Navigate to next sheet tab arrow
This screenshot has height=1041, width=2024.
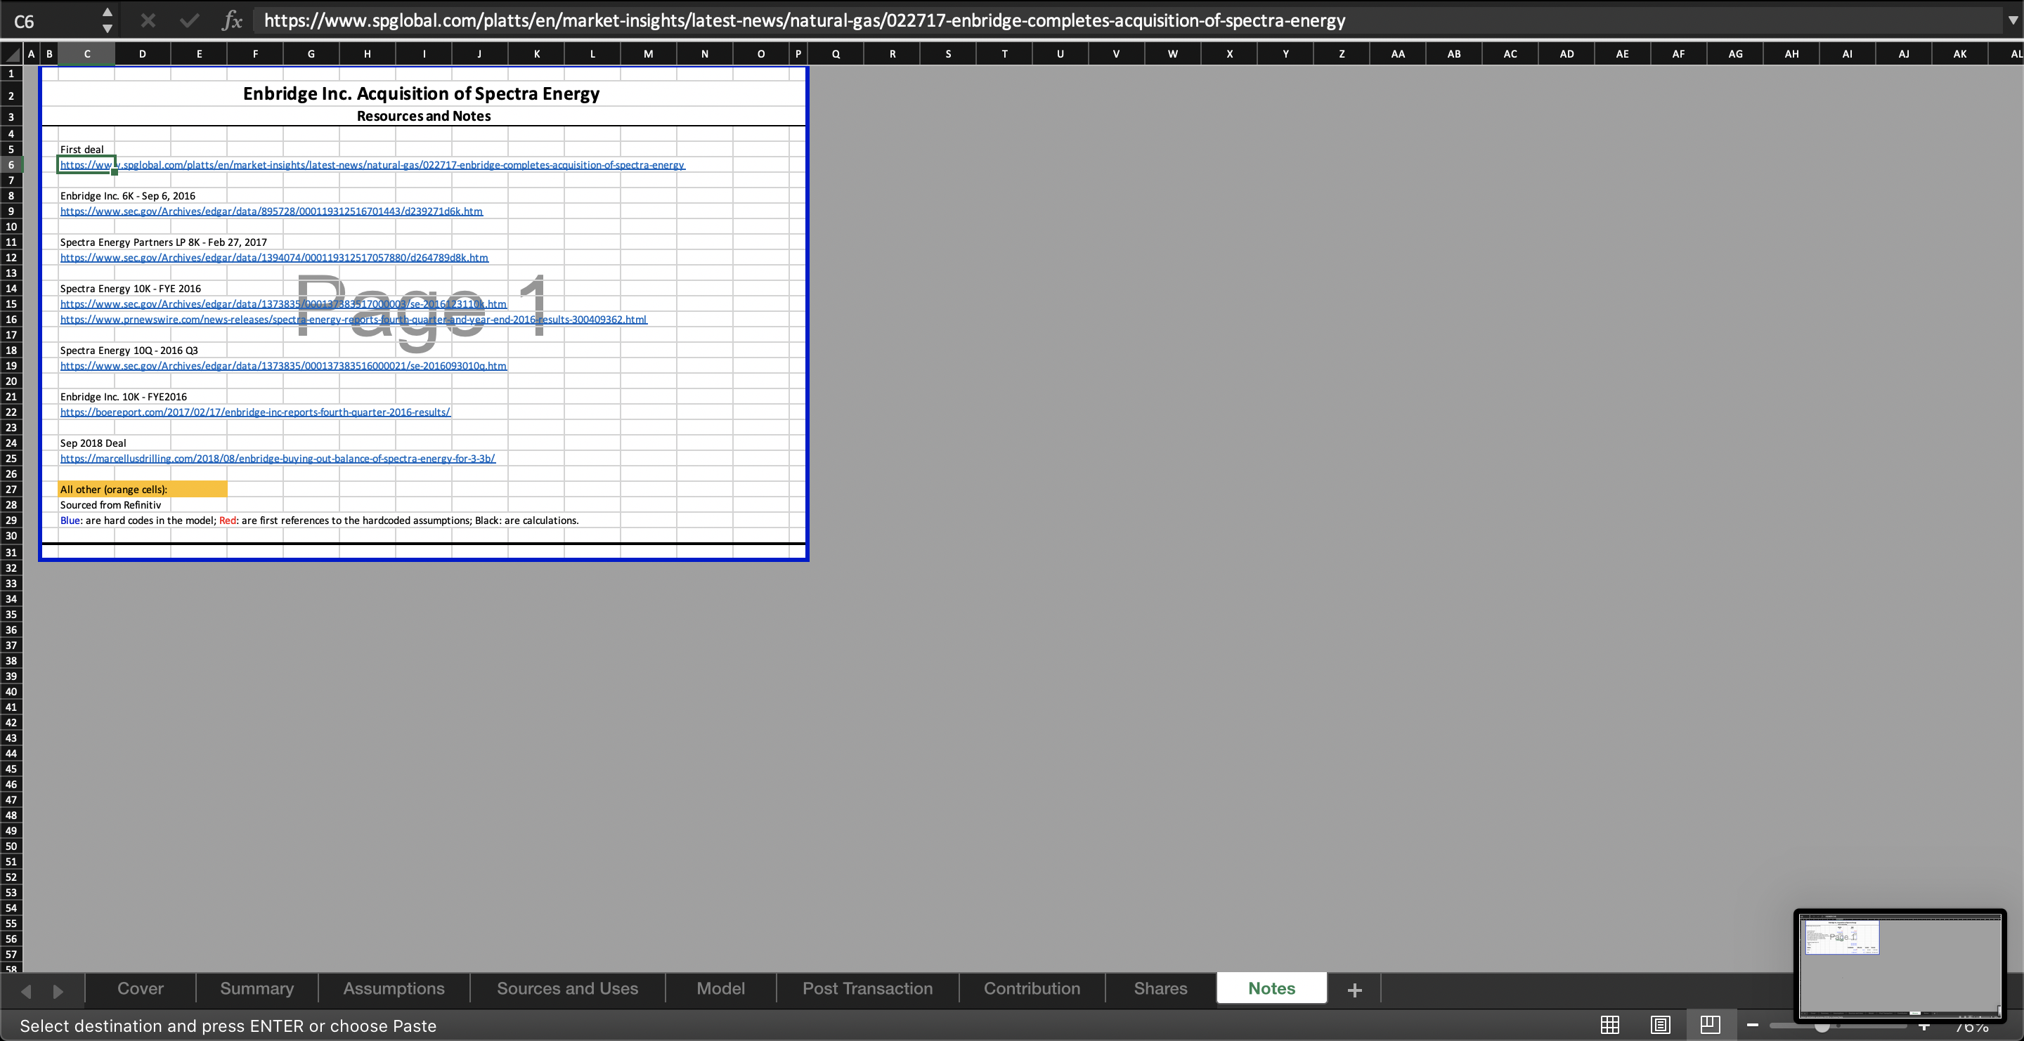point(58,990)
